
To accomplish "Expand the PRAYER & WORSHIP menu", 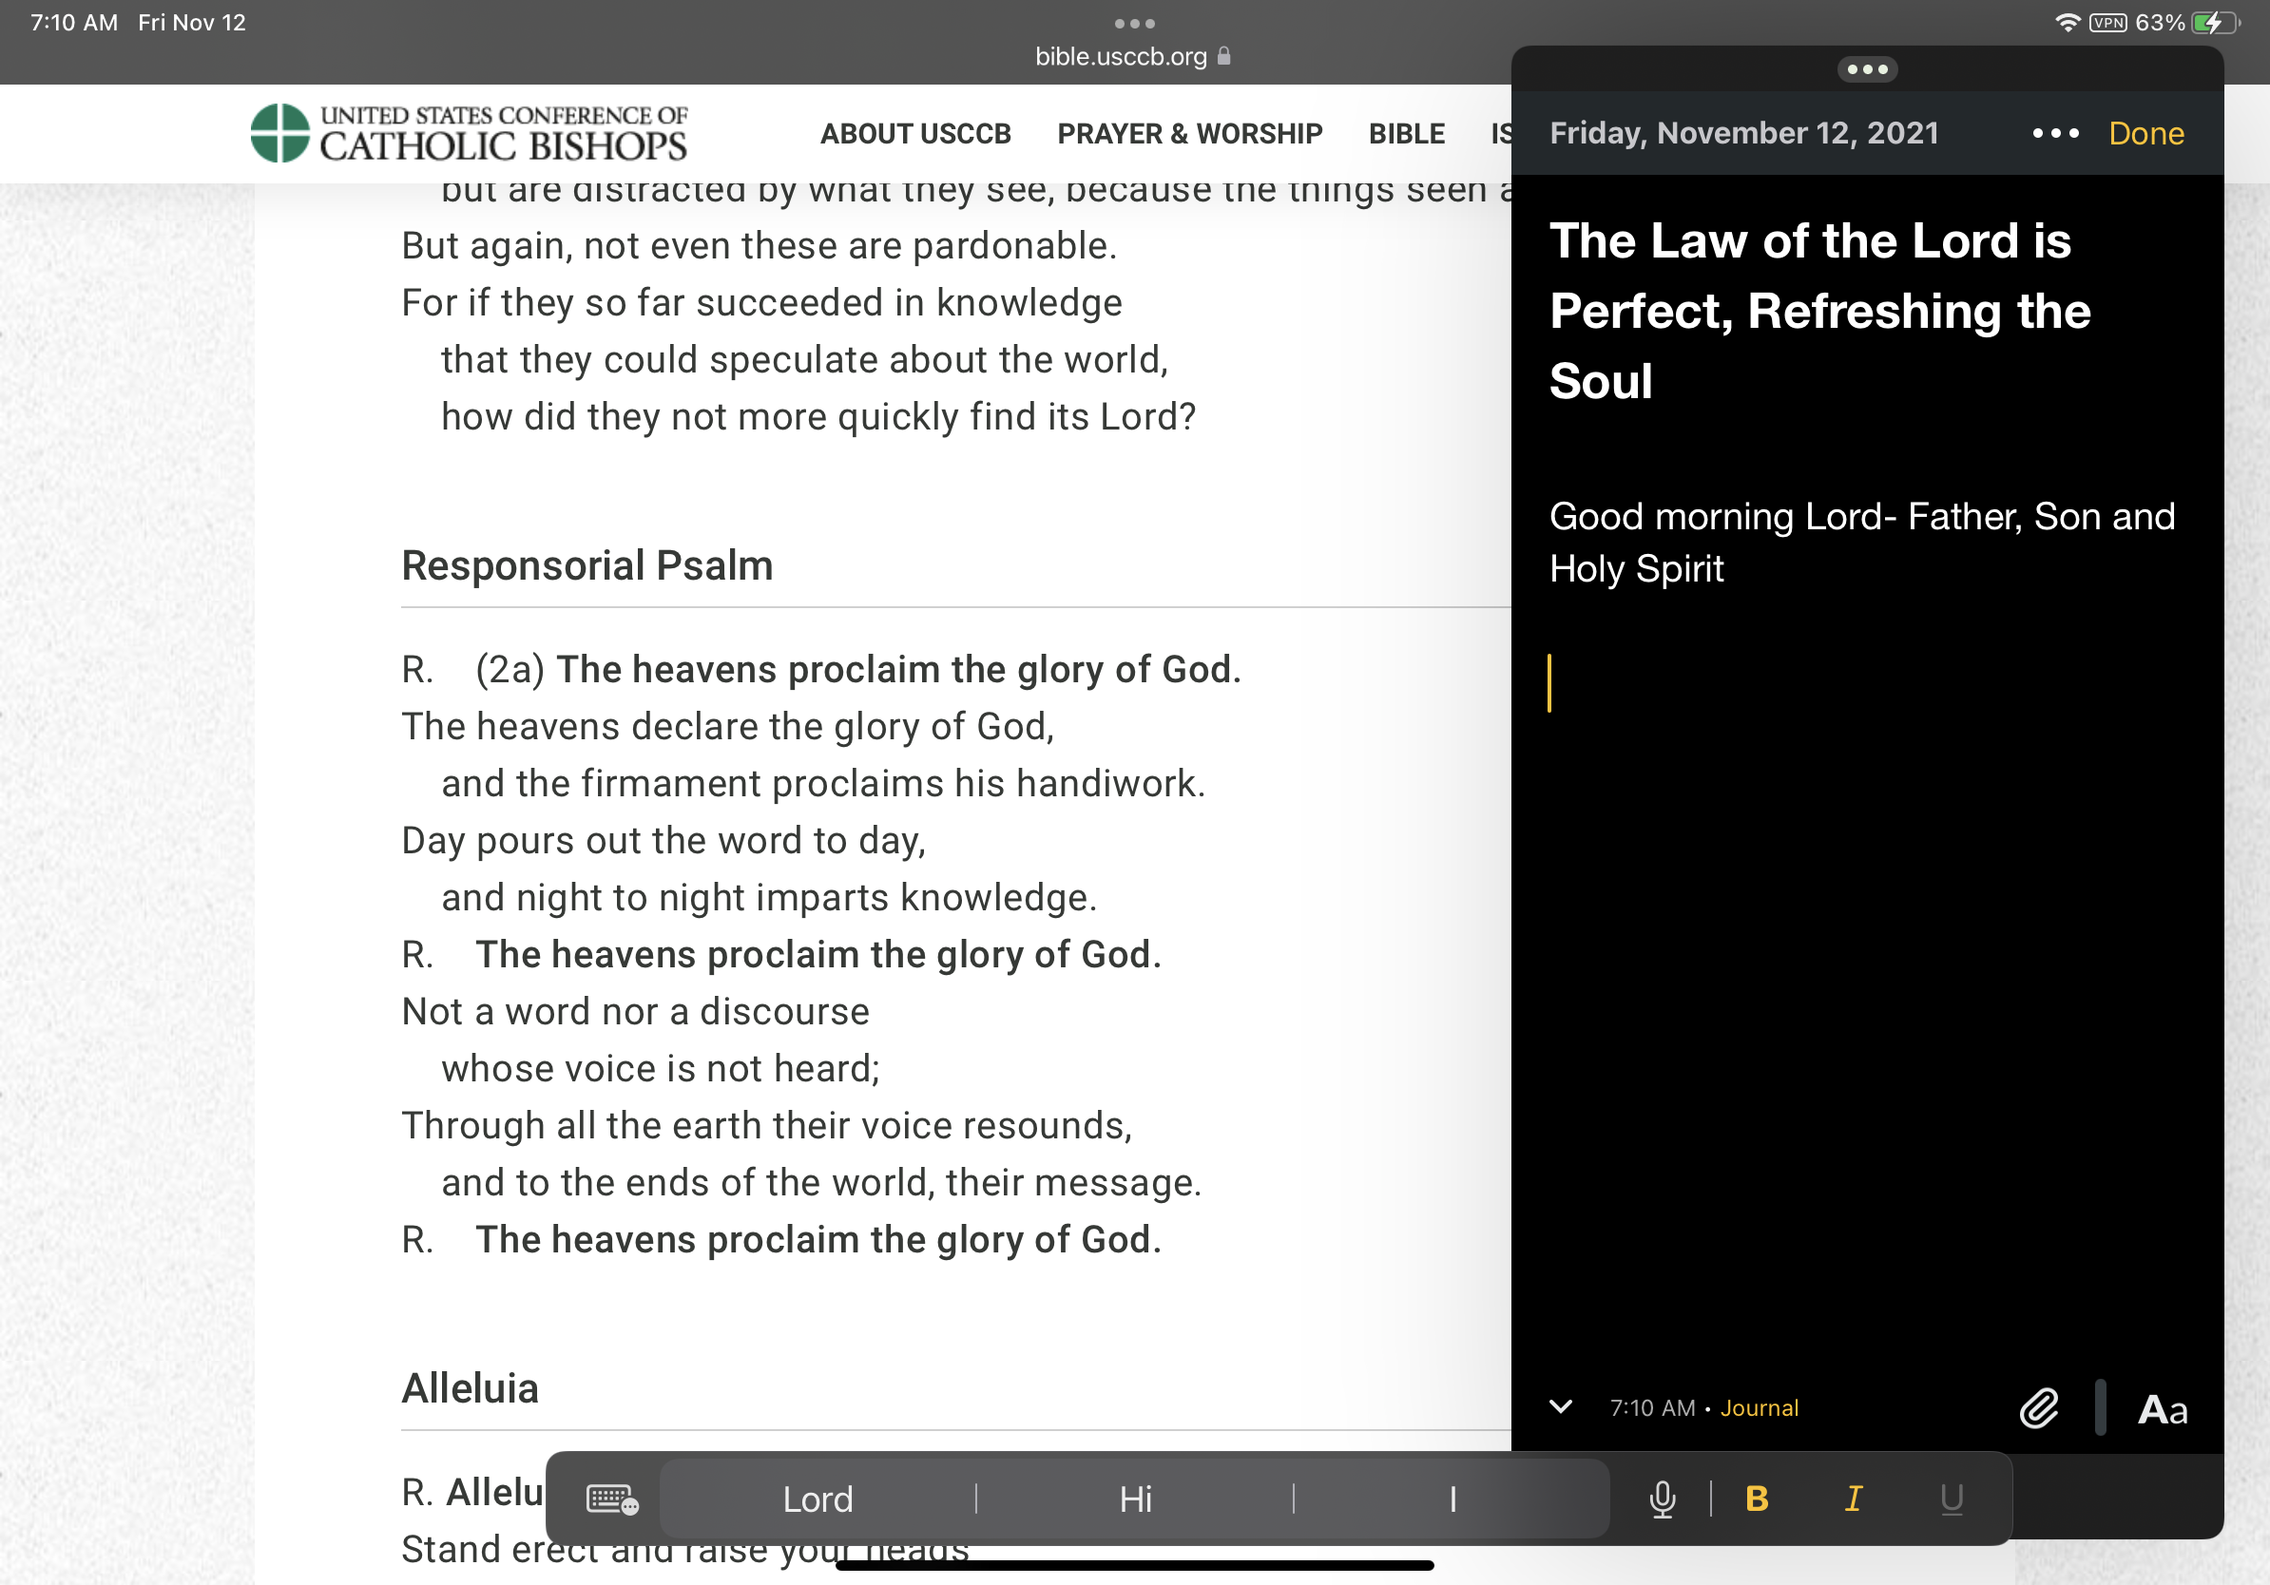I will (1189, 133).
